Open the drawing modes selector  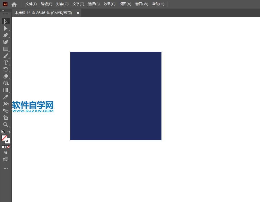tap(6, 153)
